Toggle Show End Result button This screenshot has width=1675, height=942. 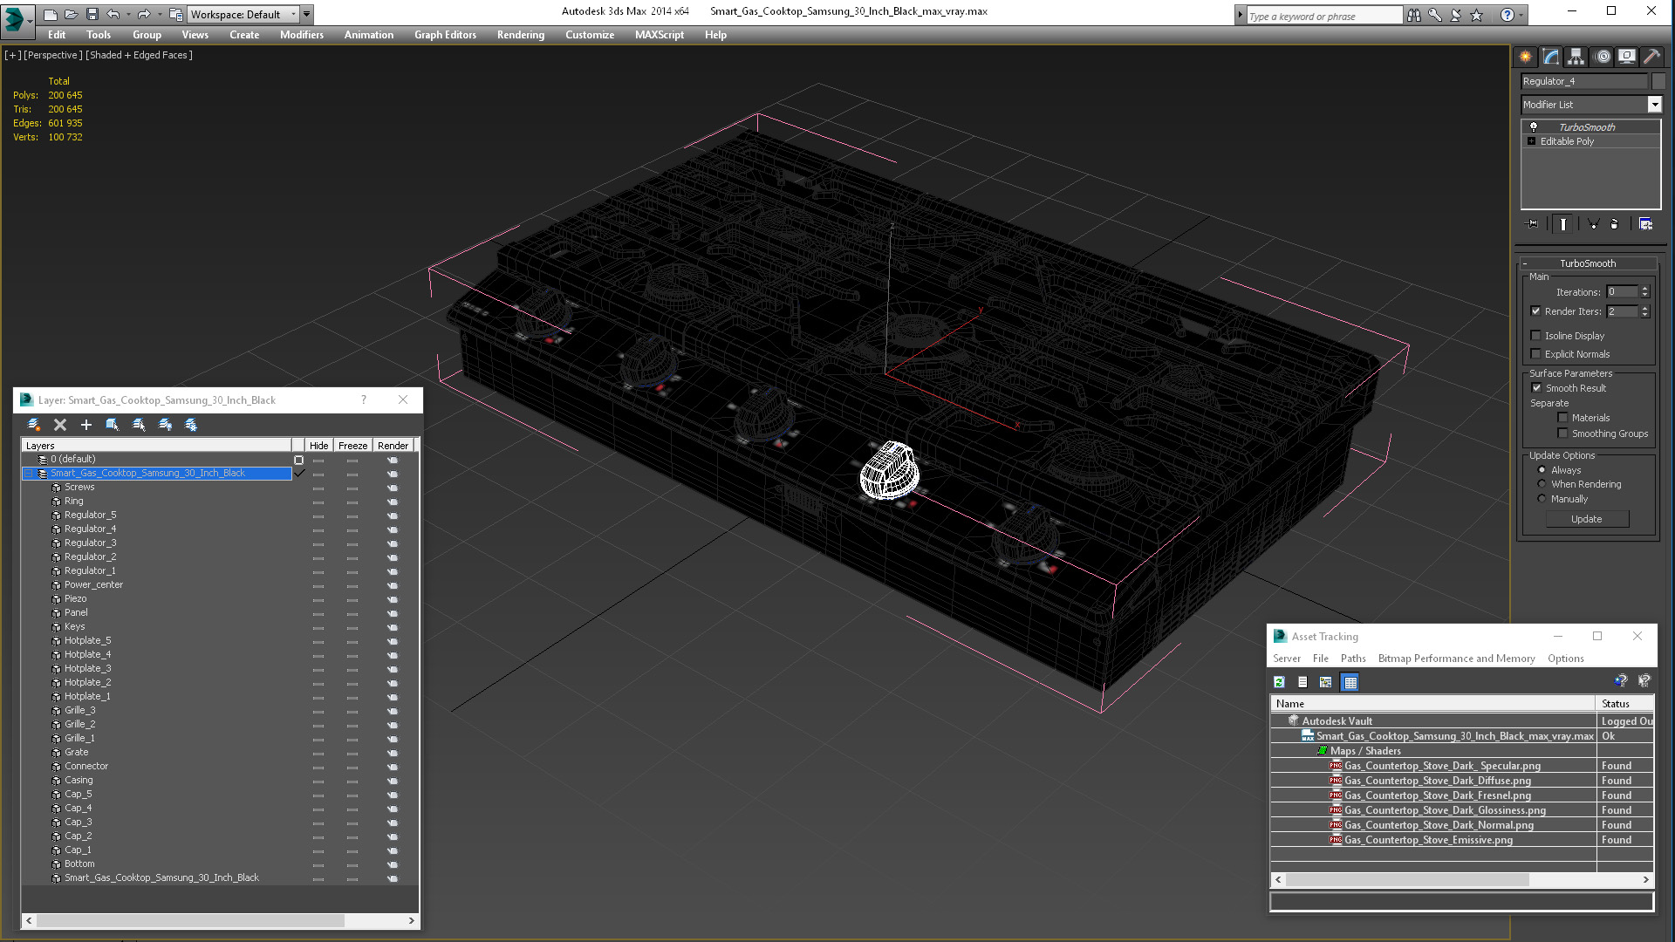(x=1562, y=224)
